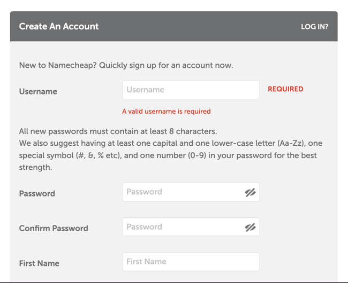
Task: Select the Confirm Password input box
Action: coord(182,227)
